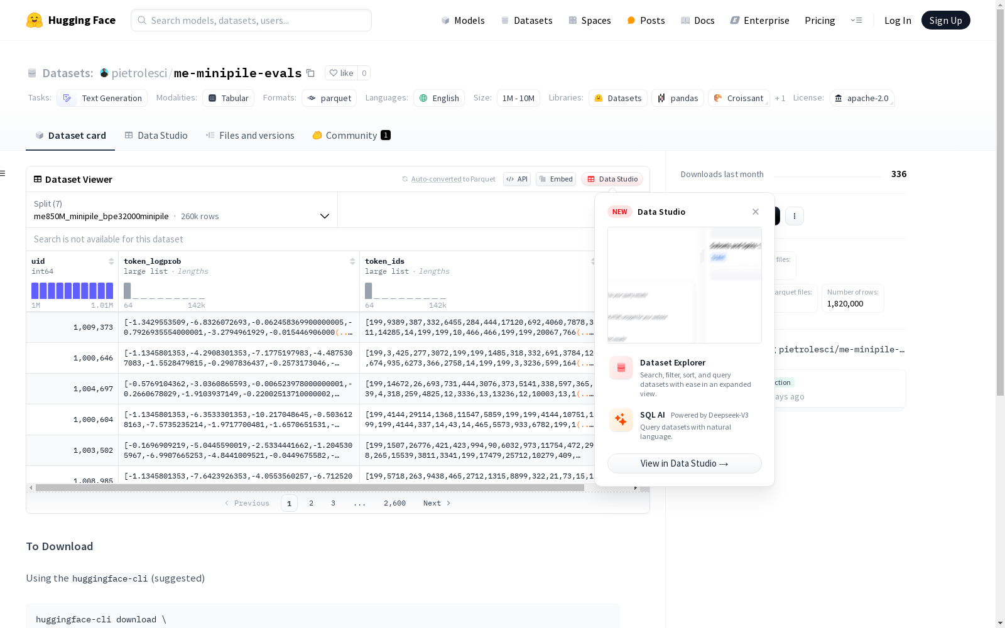1005x628 pixels.
Task: Focus the search models input field
Action: pos(251,20)
